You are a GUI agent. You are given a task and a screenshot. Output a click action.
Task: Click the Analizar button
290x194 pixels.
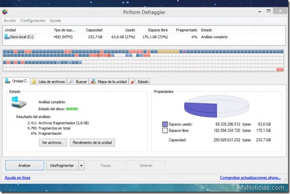pyautogui.click(x=24, y=165)
